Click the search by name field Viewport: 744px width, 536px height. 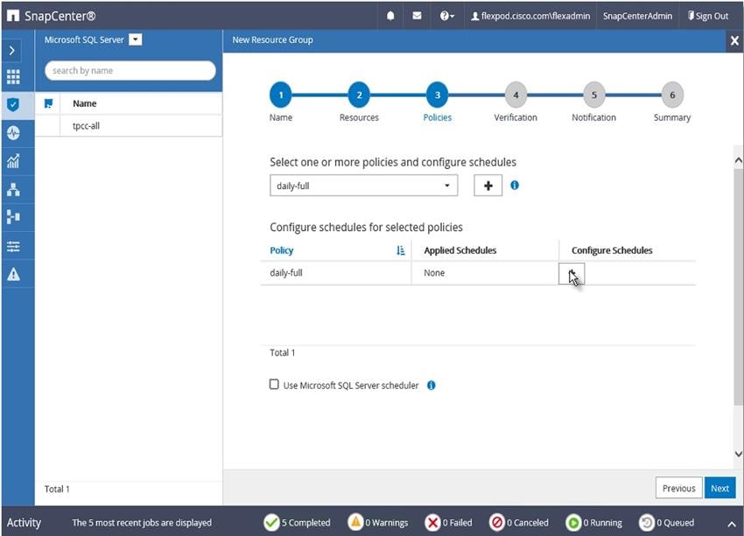tap(130, 70)
